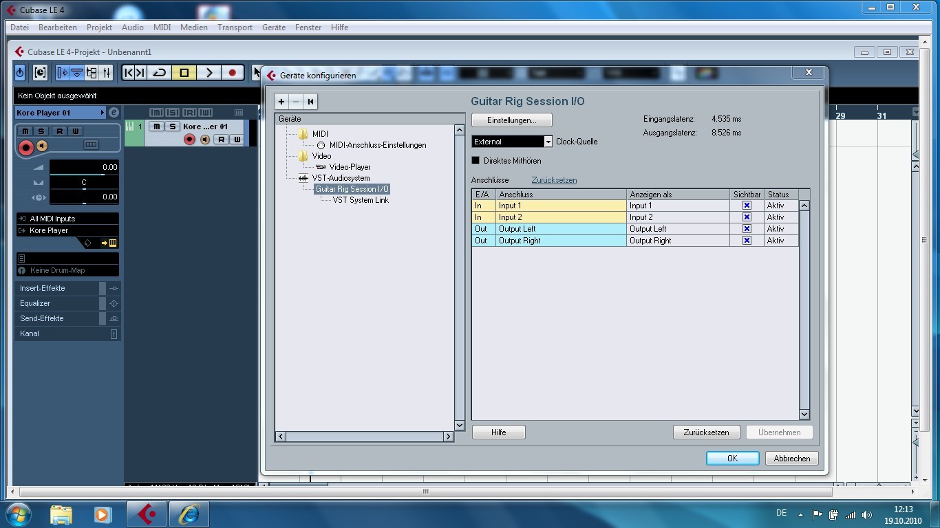This screenshot has width=940, height=528.
Task: Click the Constrain Delay Compensation button
Action: (x=40, y=72)
